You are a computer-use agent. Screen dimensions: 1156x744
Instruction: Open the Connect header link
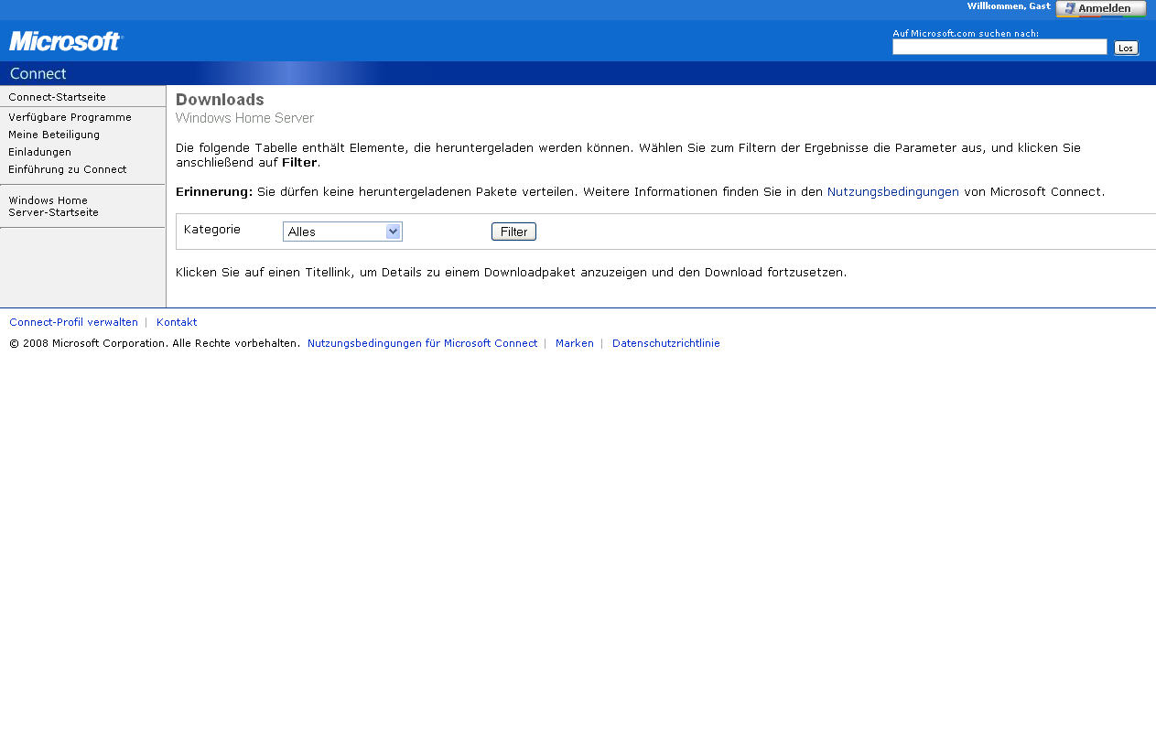coord(38,73)
